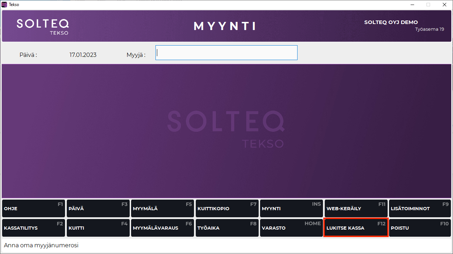Open LISÄTOIMINNOT additional functions
Screen dimensions: 453x254
[420, 208]
